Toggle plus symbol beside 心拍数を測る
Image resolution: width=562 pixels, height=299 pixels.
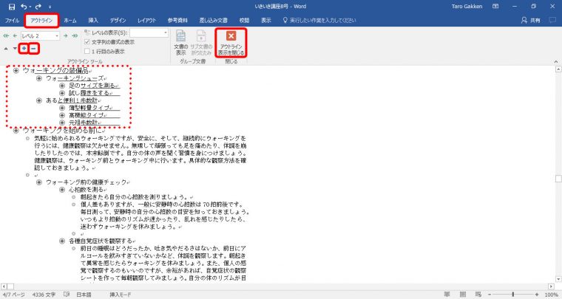pyautogui.click(x=62, y=190)
